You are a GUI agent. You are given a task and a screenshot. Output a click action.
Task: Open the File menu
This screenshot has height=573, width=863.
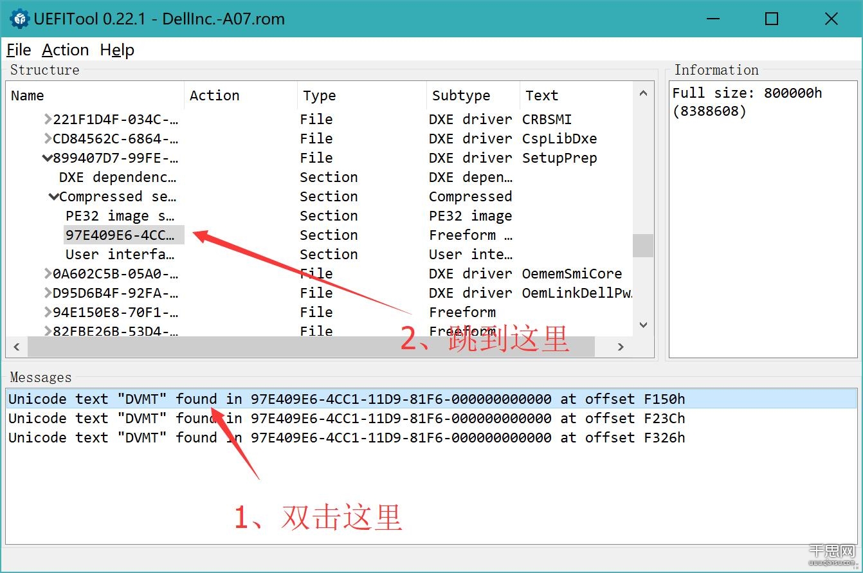click(19, 50)
